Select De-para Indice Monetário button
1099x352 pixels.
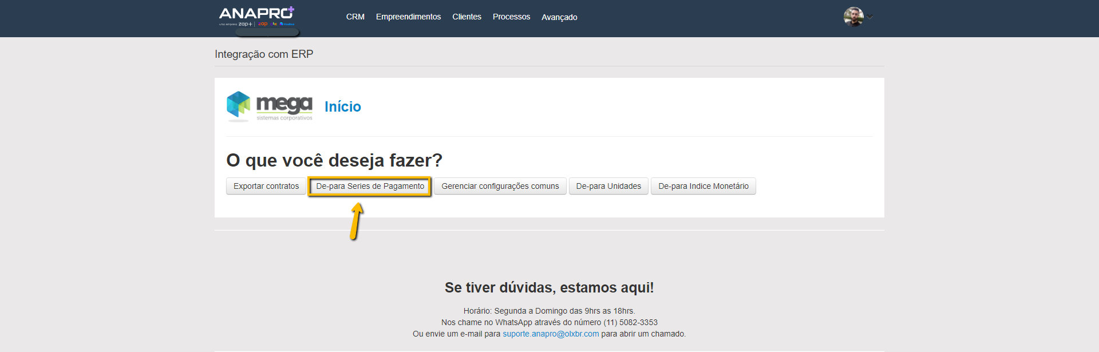pyautogui.click(x=703, y=186)
